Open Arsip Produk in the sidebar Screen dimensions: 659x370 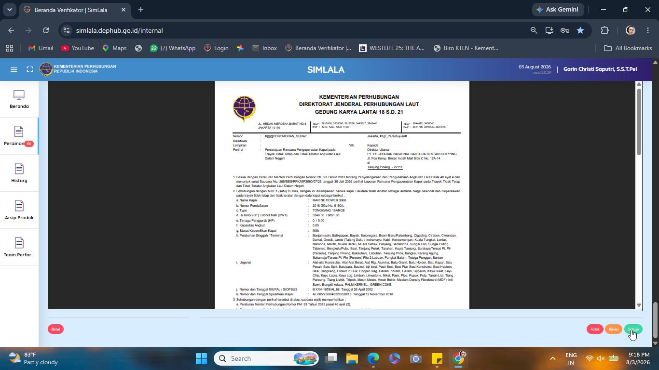[19, 211]
